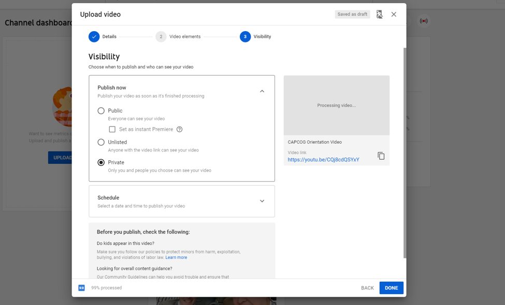Collapse the Publish now section

262,91
